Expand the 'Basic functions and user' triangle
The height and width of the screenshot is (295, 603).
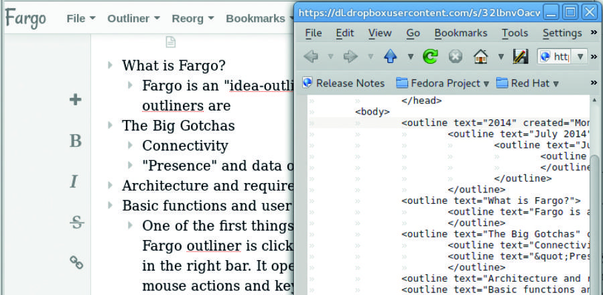[111, 205]
